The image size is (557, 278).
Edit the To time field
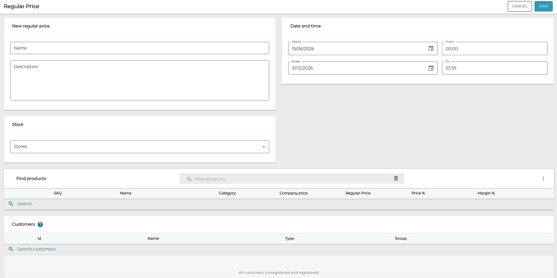point(494,68)
